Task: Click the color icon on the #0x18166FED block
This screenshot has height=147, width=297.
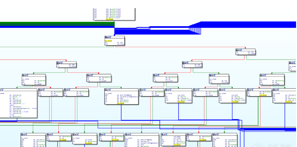Action: 39,90
